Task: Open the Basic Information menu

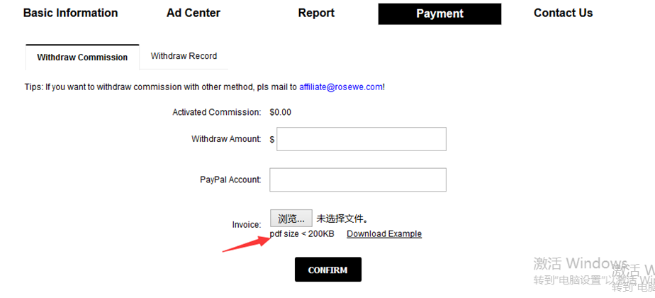Action: click(x=70, y=13)
